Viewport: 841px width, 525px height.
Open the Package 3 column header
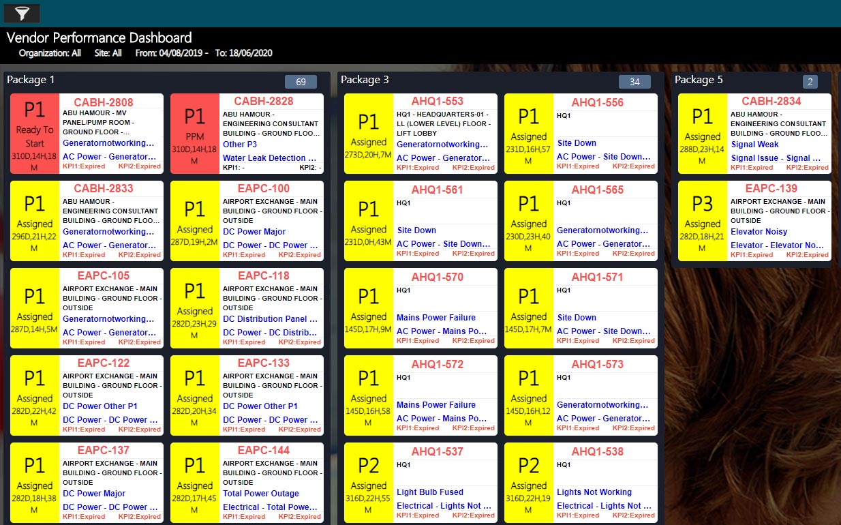pos(365,80)
